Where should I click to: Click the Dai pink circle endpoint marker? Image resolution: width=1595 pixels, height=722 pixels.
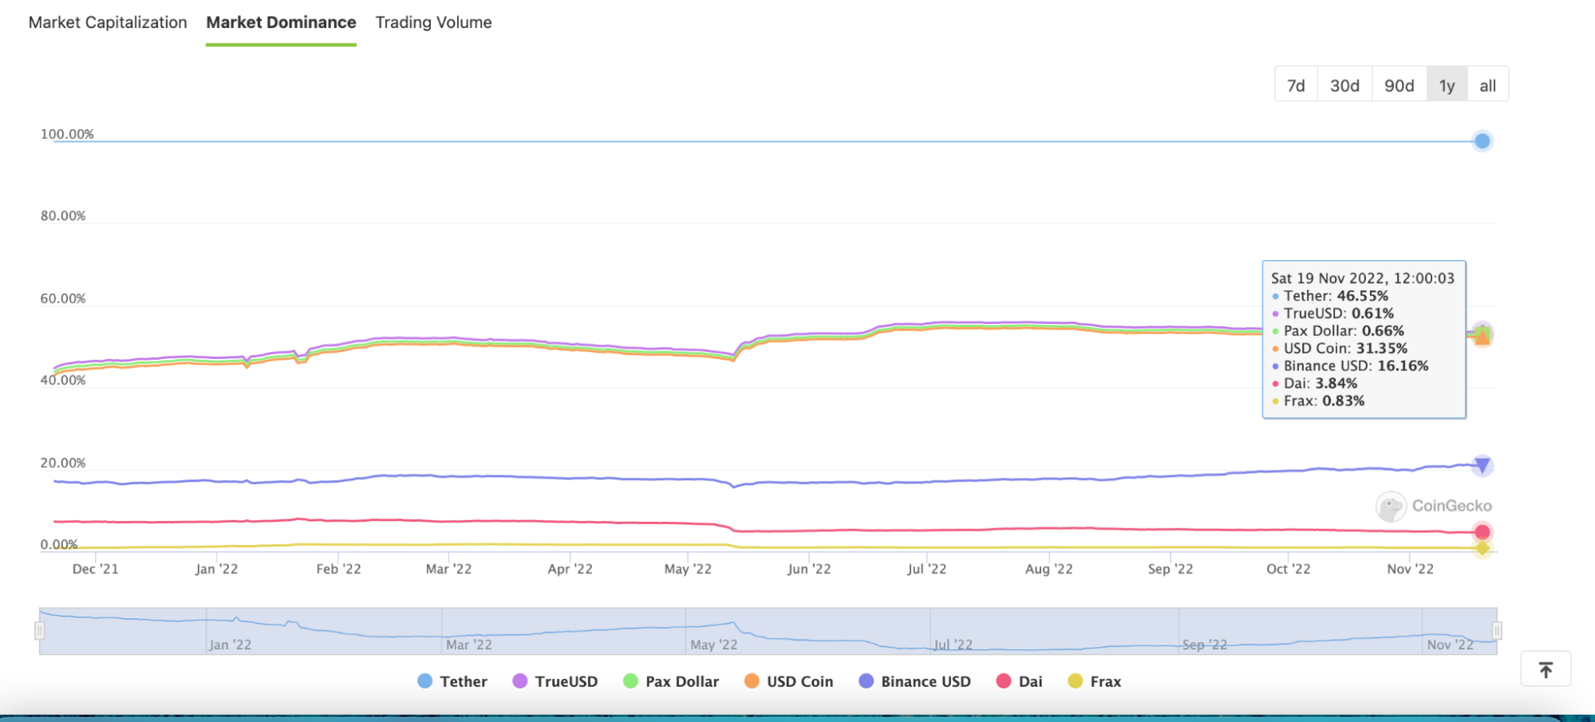(1482, 532)
